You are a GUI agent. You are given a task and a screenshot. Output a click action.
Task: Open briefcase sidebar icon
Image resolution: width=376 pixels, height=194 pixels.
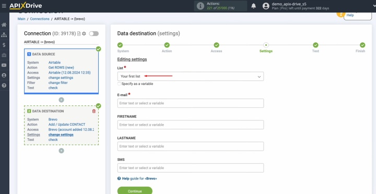(4, 55)
